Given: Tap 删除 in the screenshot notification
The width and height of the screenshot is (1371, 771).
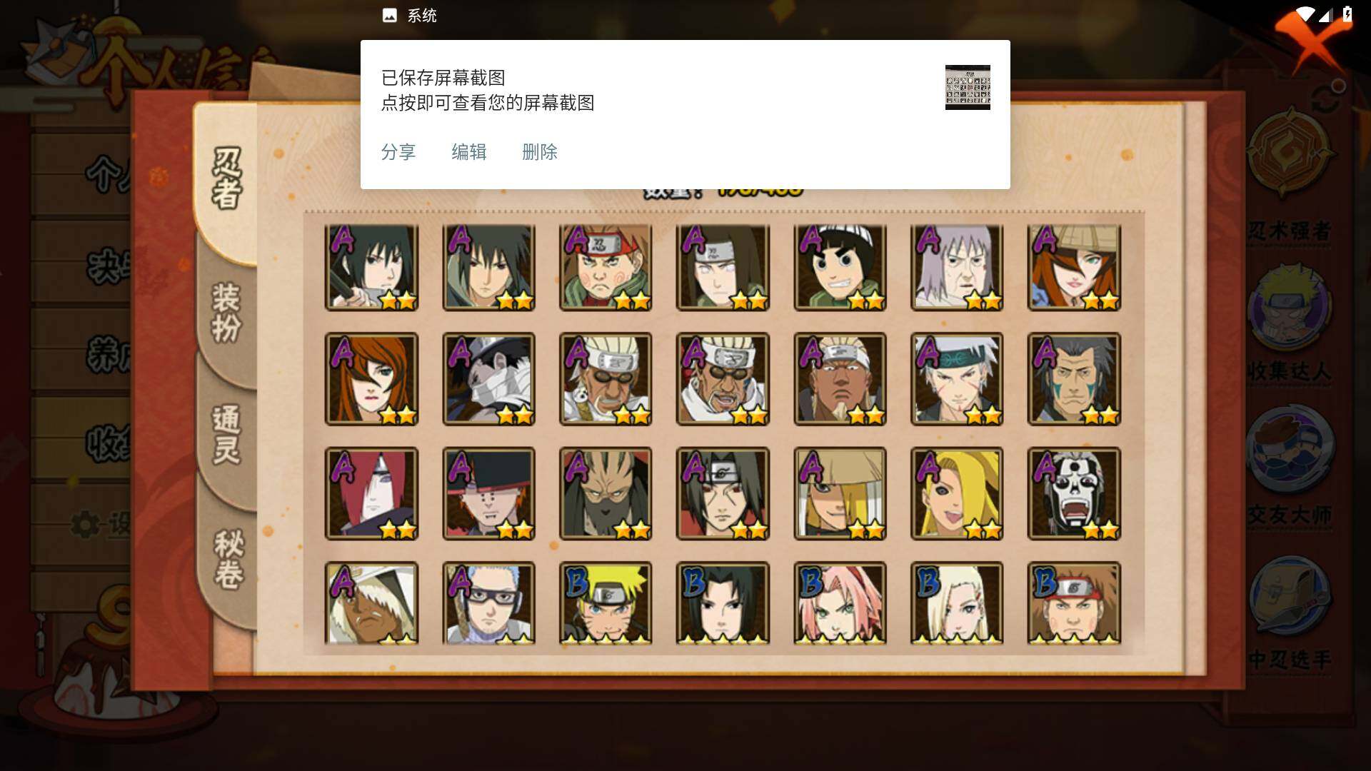Looking at the screenshot, I should click(540, 152).
